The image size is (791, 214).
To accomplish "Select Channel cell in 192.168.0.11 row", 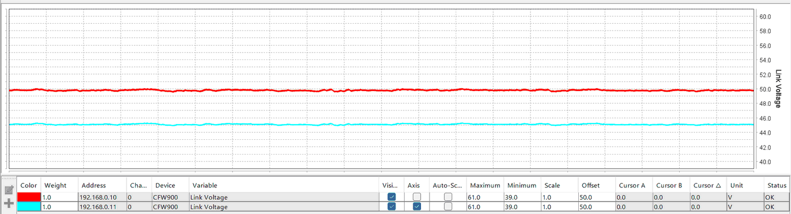I will [138, 207].
